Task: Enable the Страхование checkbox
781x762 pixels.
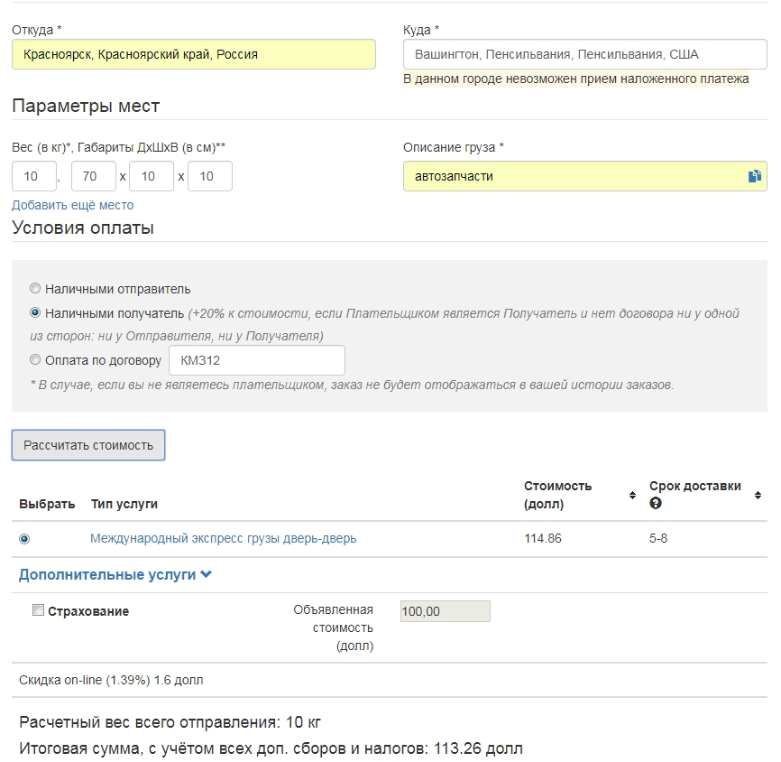Action: tap(38, 610)
